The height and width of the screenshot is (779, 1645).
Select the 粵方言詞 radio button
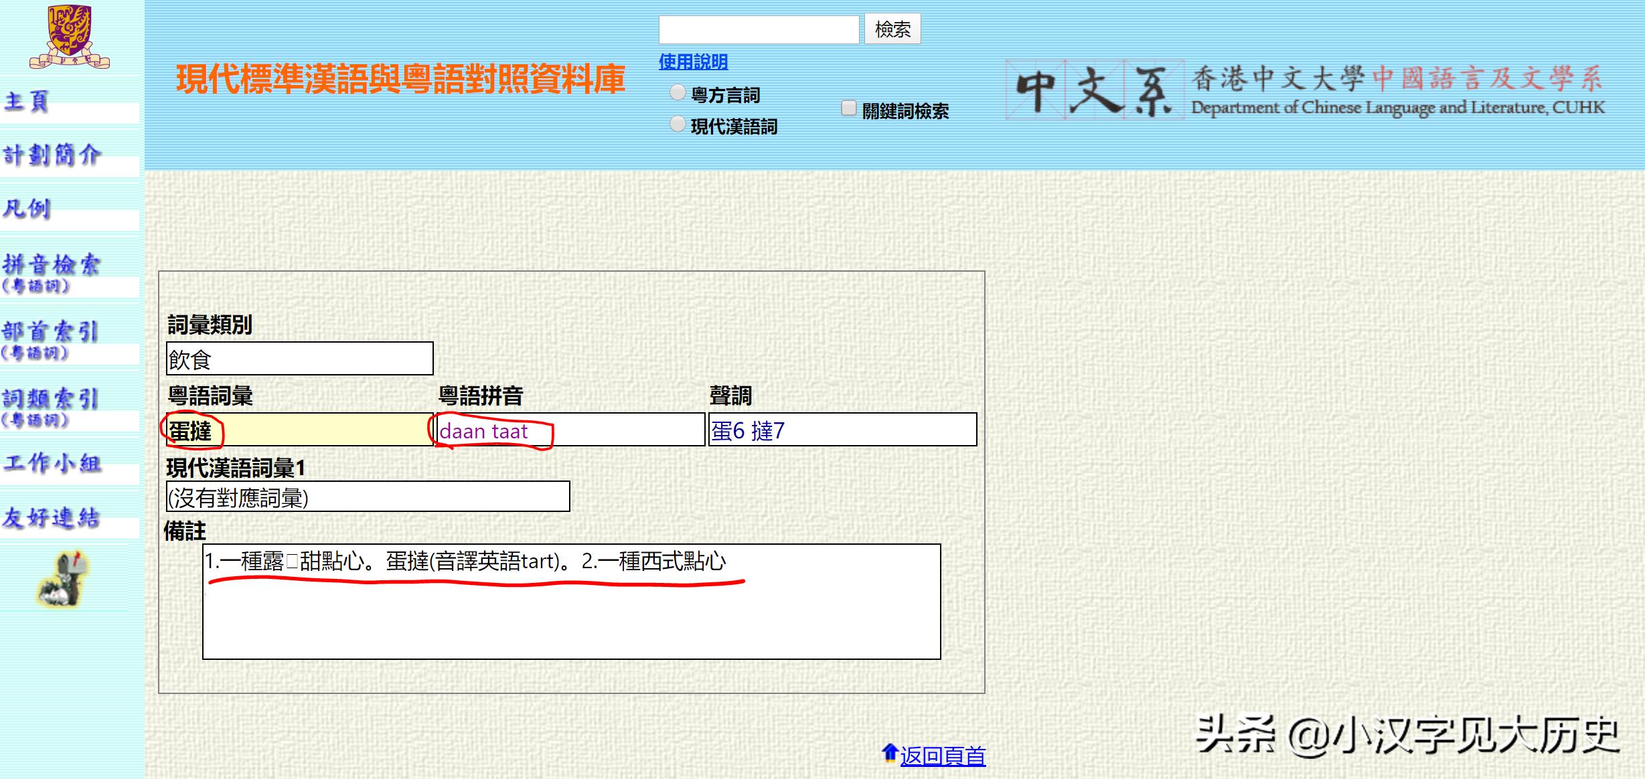676,92
